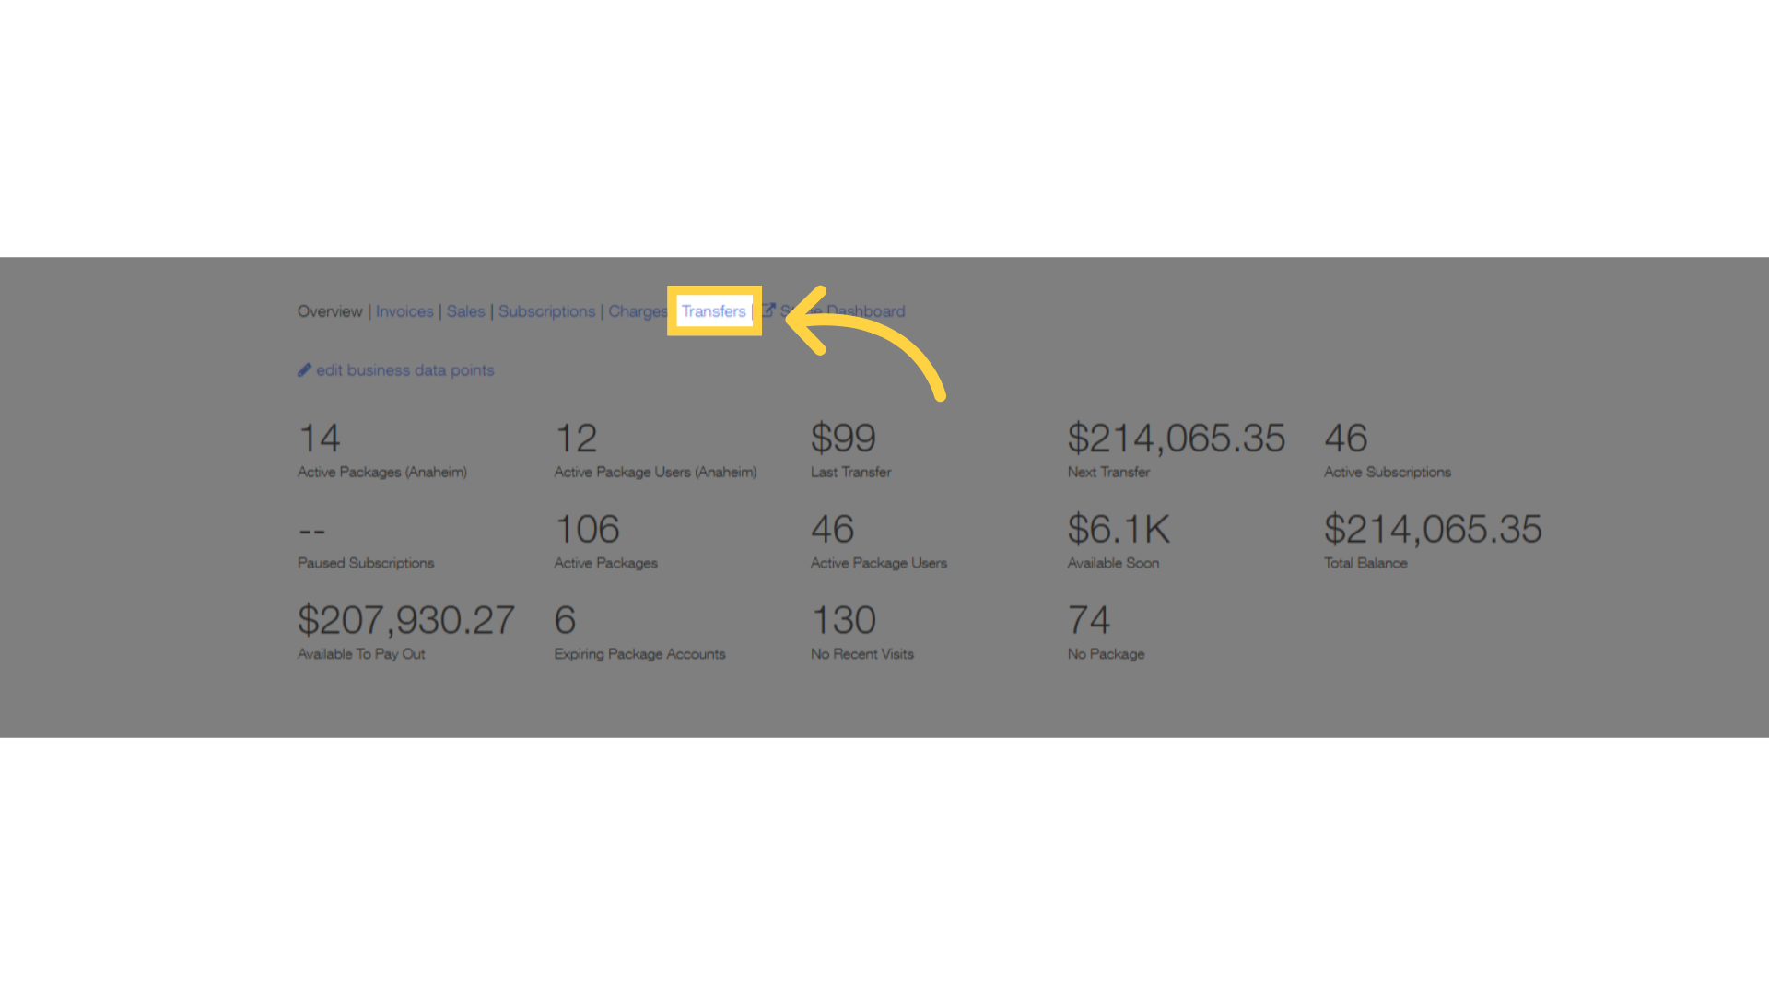
Task: Click the Paused Subscriptions label
Action: pos(365,563)
